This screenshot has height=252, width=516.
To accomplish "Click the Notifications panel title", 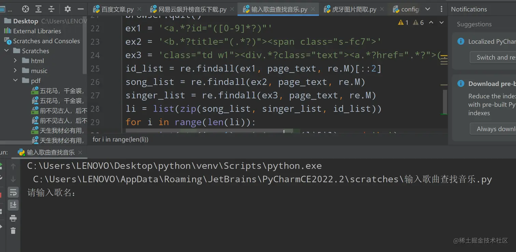I will (469, 9).
